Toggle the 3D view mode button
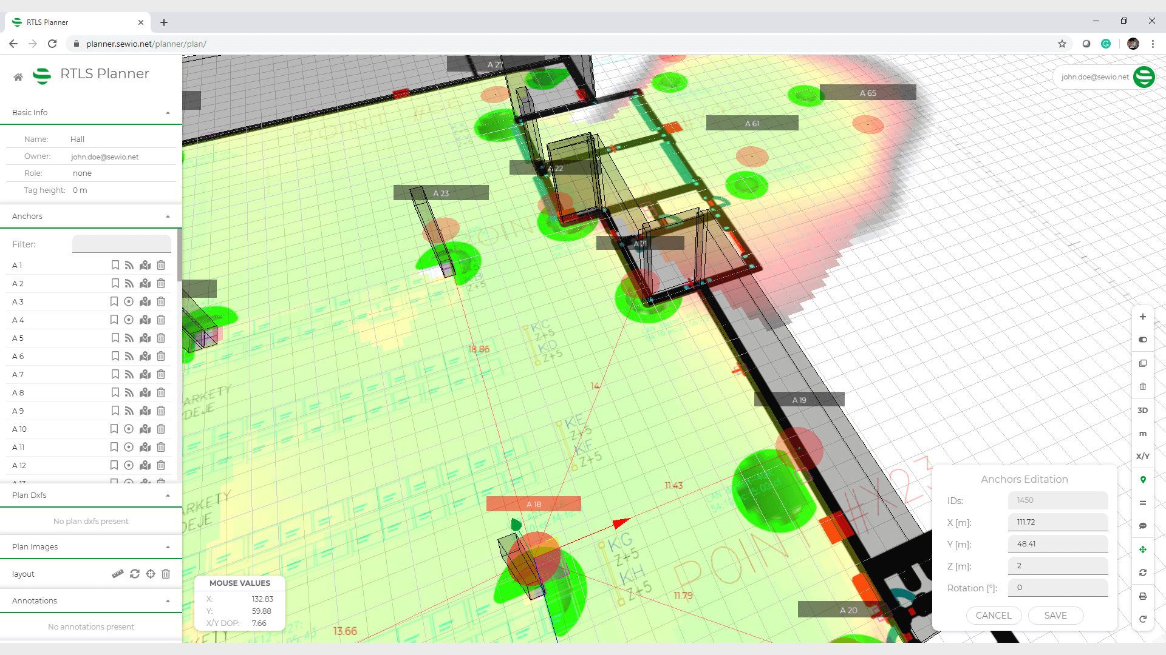The width and height of the screenshot is (1166, 655). pos(1142,410)
